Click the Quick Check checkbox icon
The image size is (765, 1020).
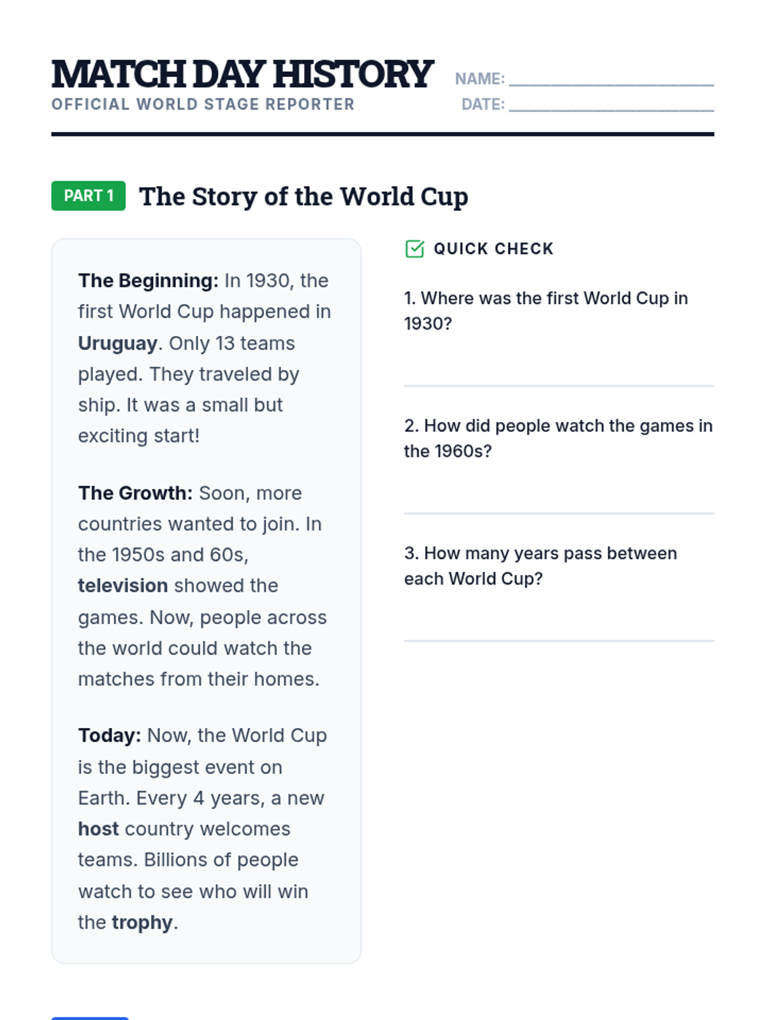pos(414,249)
